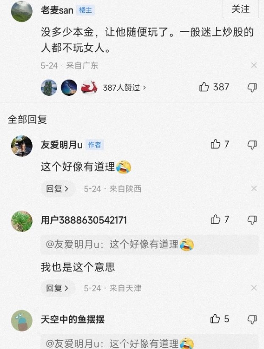This screenshot has width=264, height=349.
Task: Open 回复 under 友爱明月u's comment
Action: 57,189
